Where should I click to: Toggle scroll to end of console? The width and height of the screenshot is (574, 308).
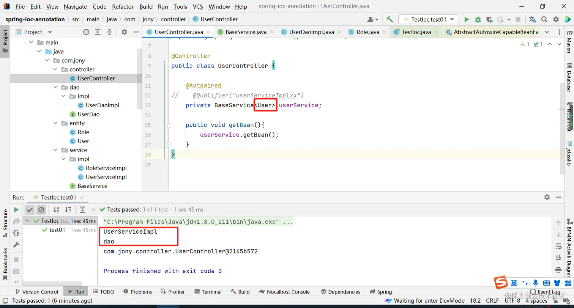558,258
